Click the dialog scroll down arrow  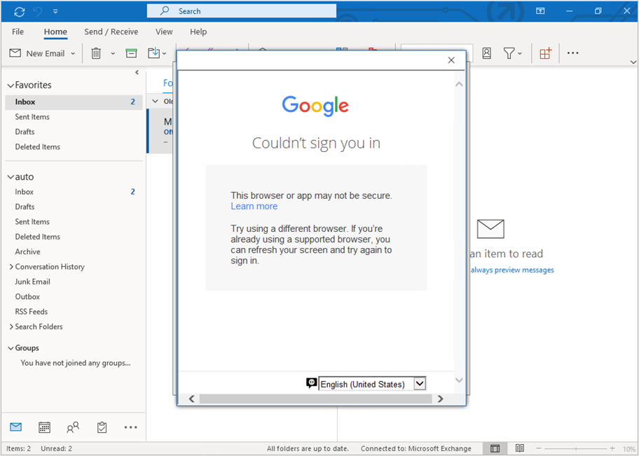click(x=459, y=380)
